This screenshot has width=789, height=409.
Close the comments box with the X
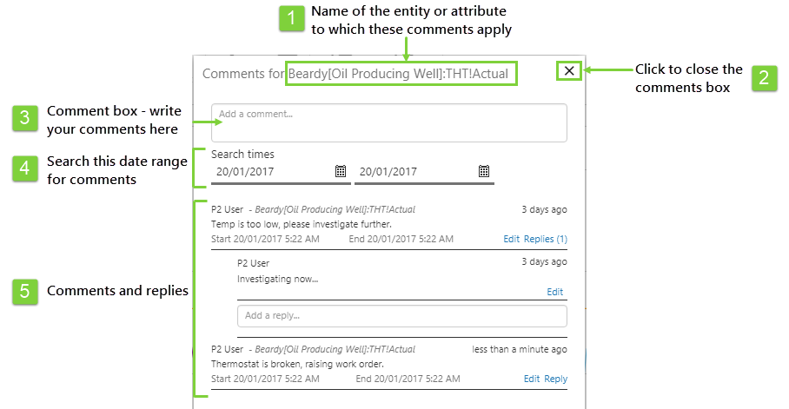tap(569, 71)
